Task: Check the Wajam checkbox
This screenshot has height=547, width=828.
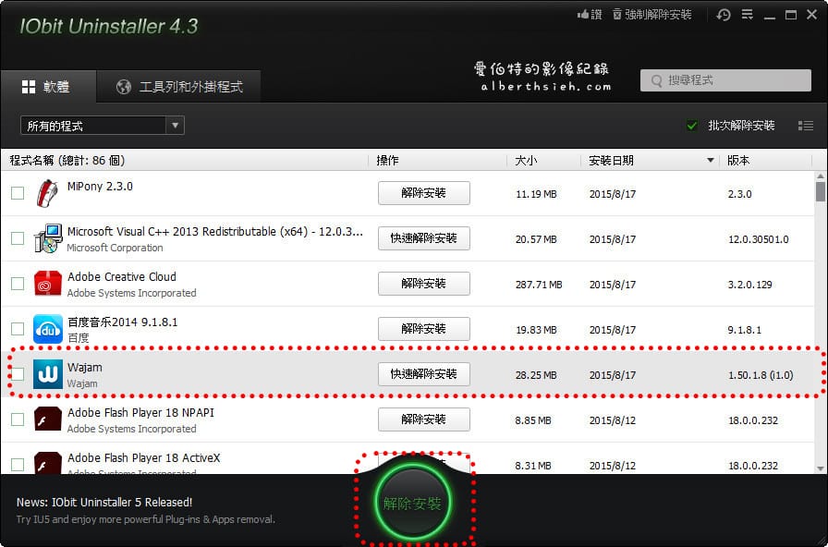Action: pos(18,374)
